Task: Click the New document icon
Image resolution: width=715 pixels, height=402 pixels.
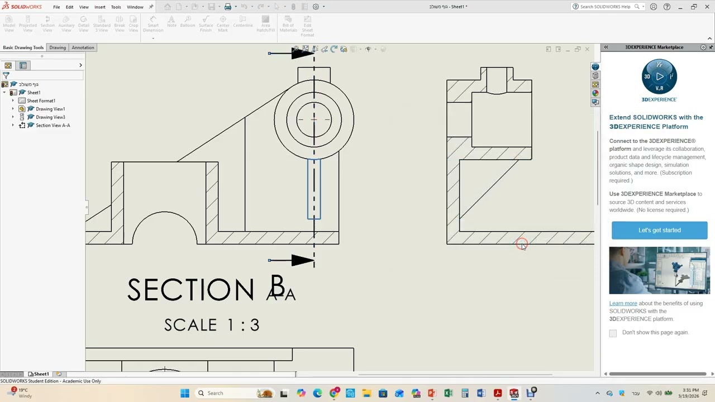Action: tap(179, 7)
